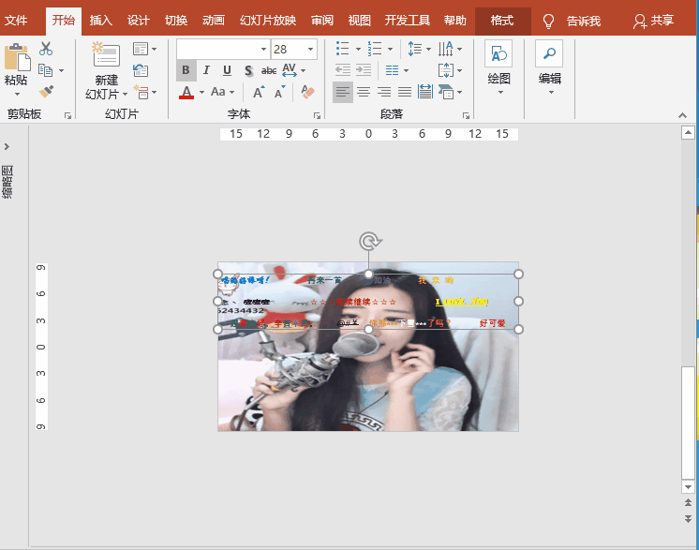This screenshot has height=550, width=699.
Task: Switch to the Insert (插入) tab
Action: pyautogui.click(x=101, y=21)
